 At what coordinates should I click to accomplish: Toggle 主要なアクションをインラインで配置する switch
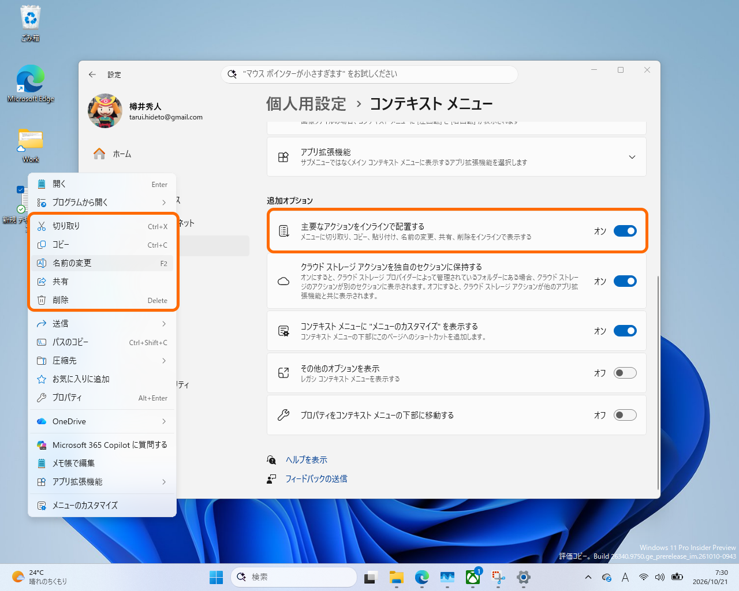(x=625, y=231)
